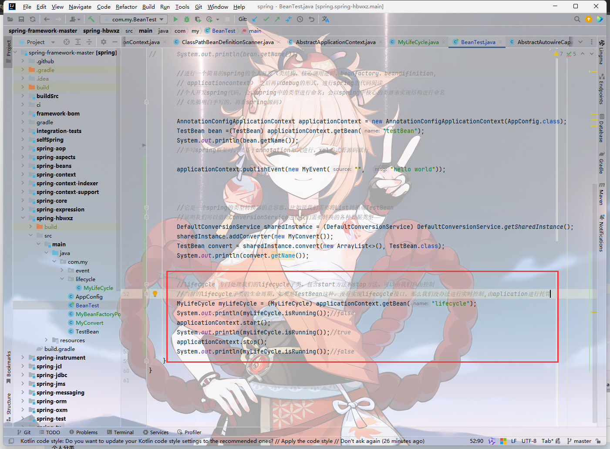The width and height of the screenshot is (610, 449).
Task: Click the yellow intention lightbulb in gutter
Action: click(155, 294)
